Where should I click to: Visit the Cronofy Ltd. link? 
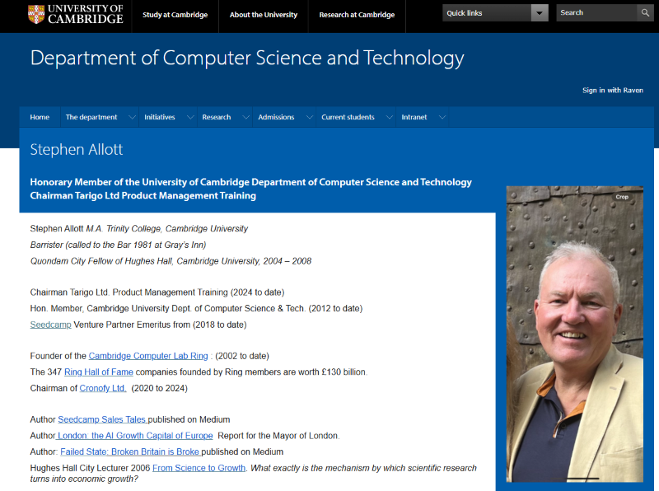(103, 388)
